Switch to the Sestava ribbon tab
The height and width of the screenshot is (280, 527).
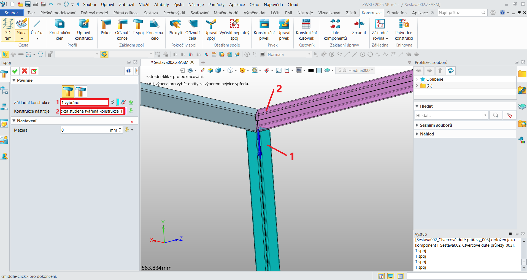(x=151, y=13)
